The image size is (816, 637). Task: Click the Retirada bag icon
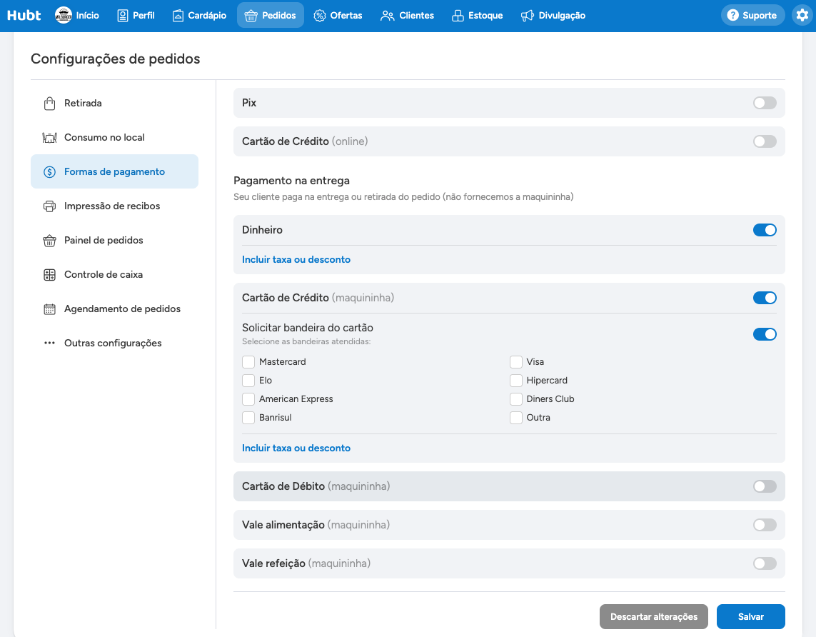pos(49,103)
